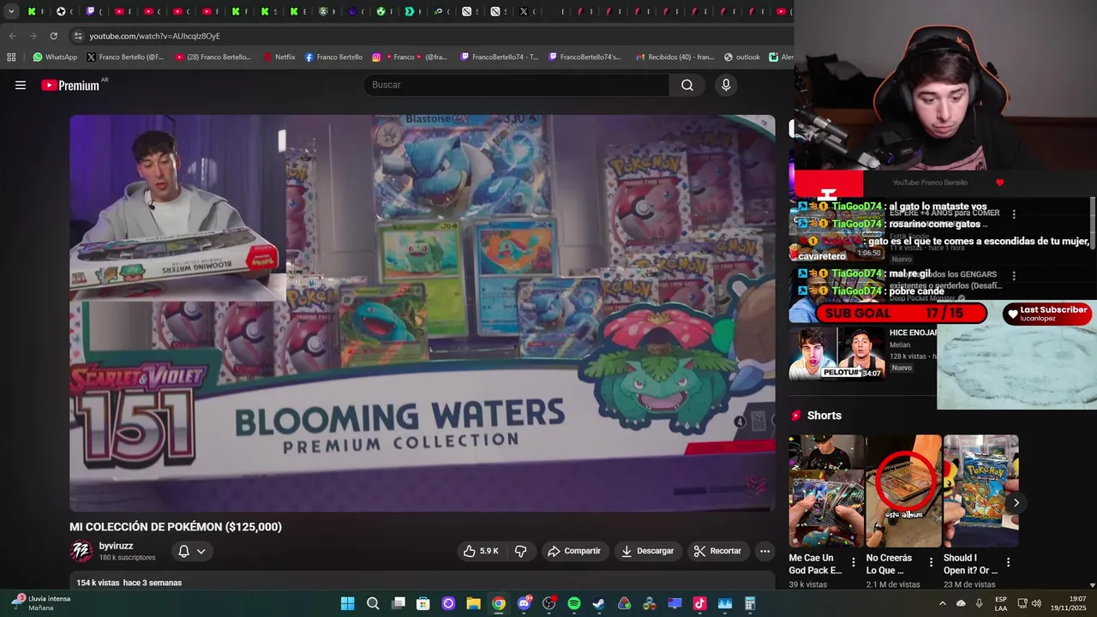Open options for 'No Creerás Lo Que' short

(x=931, y=563)
